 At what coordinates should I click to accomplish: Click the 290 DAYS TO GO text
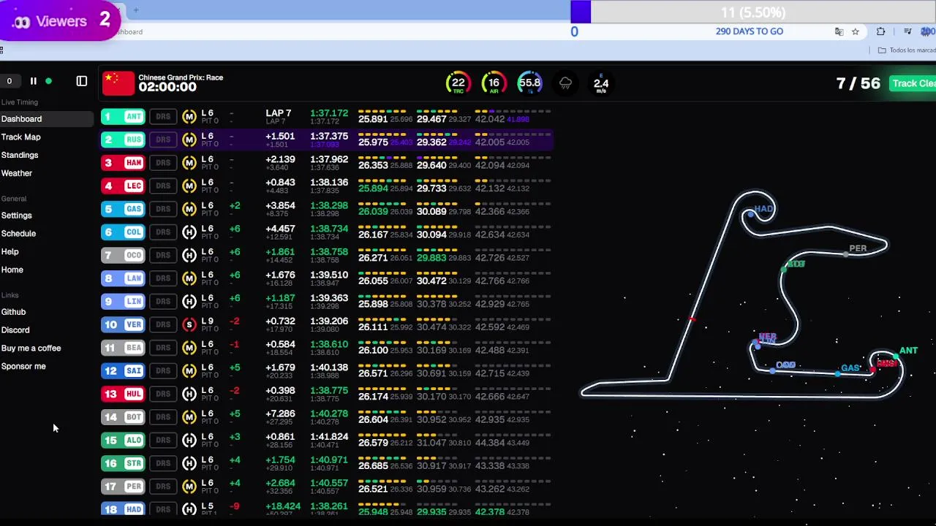(x=750, y=31)
